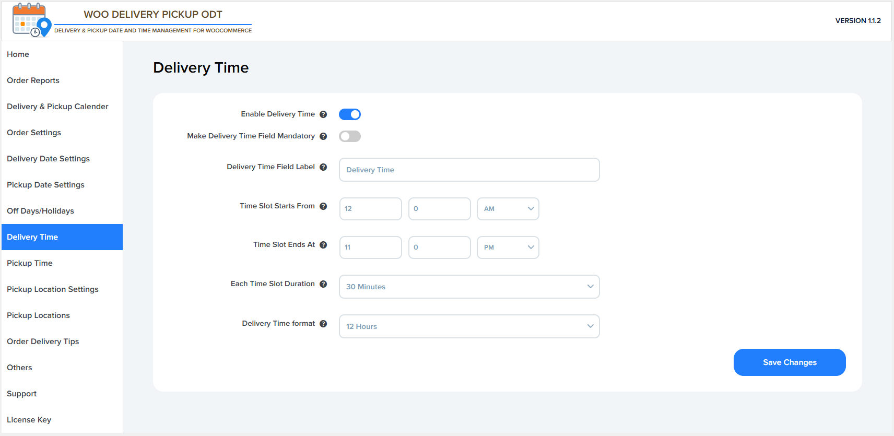The height and width of the screenshot is (436, 894).
Task: Click the start hour field showing 12
Action: [370, 209]
